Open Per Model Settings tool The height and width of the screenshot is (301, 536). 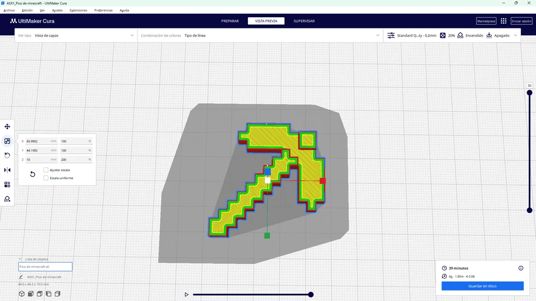[7, 184]
